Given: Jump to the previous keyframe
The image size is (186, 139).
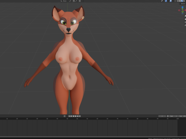Looking at the screenshot, I should point(71,116).
